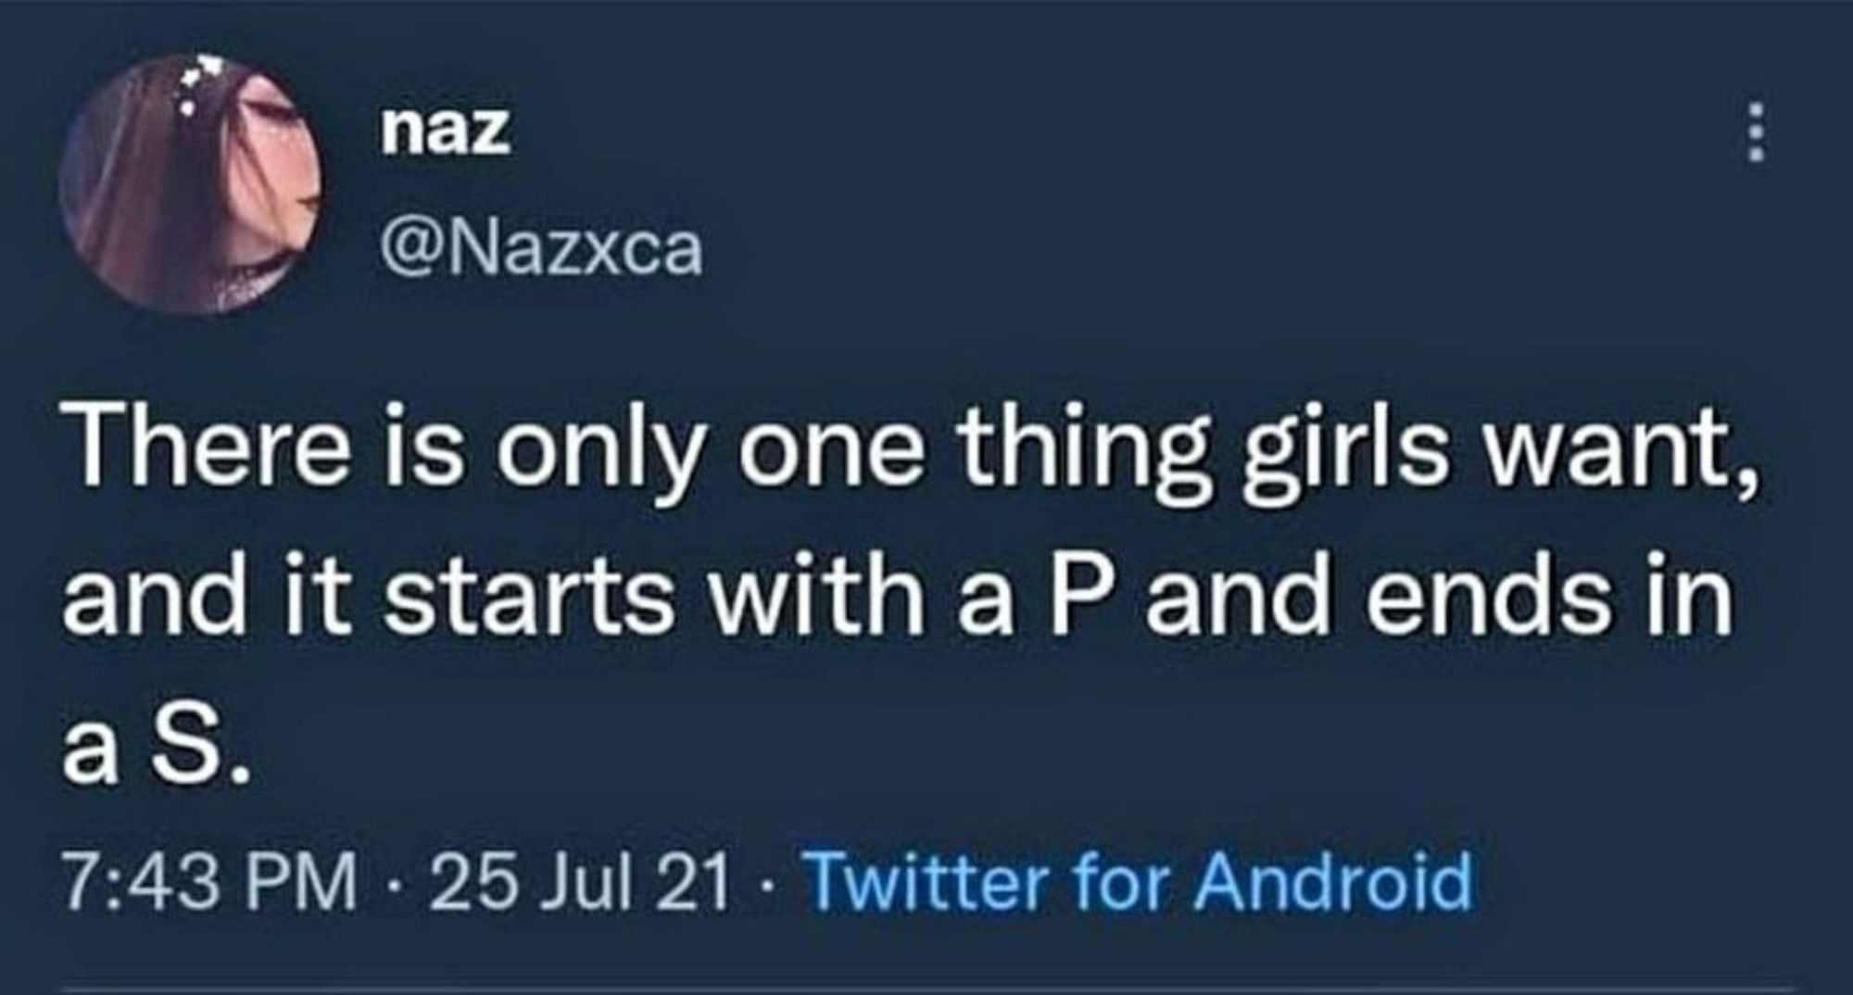Click the tweet's first line of text
Image resolution: width=1853 pixels, height=995 pixels.
coord(906,456)
